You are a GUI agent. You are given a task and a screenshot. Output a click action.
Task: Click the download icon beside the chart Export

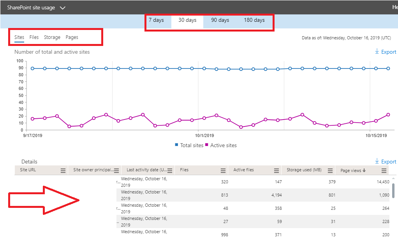tap(377, 52)
